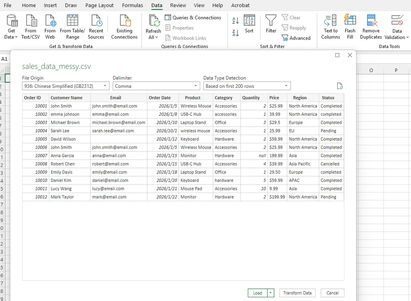Screen dimensions: 411x301
Task: Switch to the Formulas tab
Action: [x=132, y=5]
